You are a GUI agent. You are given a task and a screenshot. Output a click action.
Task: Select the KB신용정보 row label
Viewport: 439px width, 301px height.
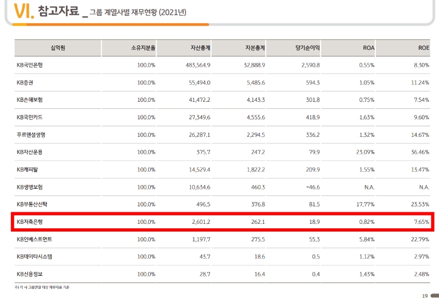click(x=30, y=274)
